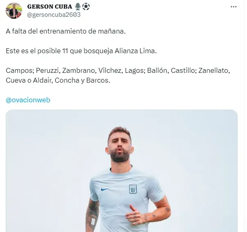Viewport: 247px width, 232px height.
Task: Click the name 'Barcos' ending the lineup
Action: 98,81
